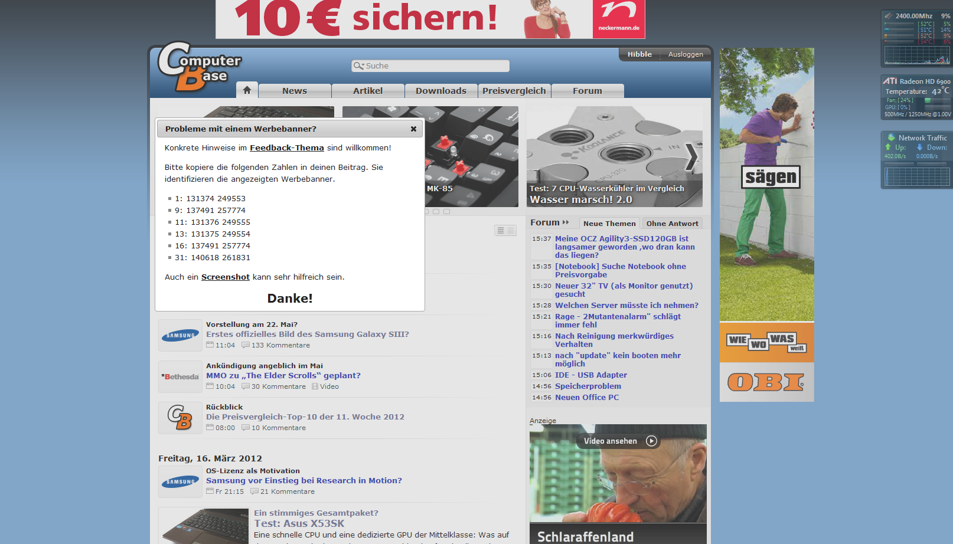
Task: Open the IDE - USB Adapter thread
Action: tap(591, 375)
